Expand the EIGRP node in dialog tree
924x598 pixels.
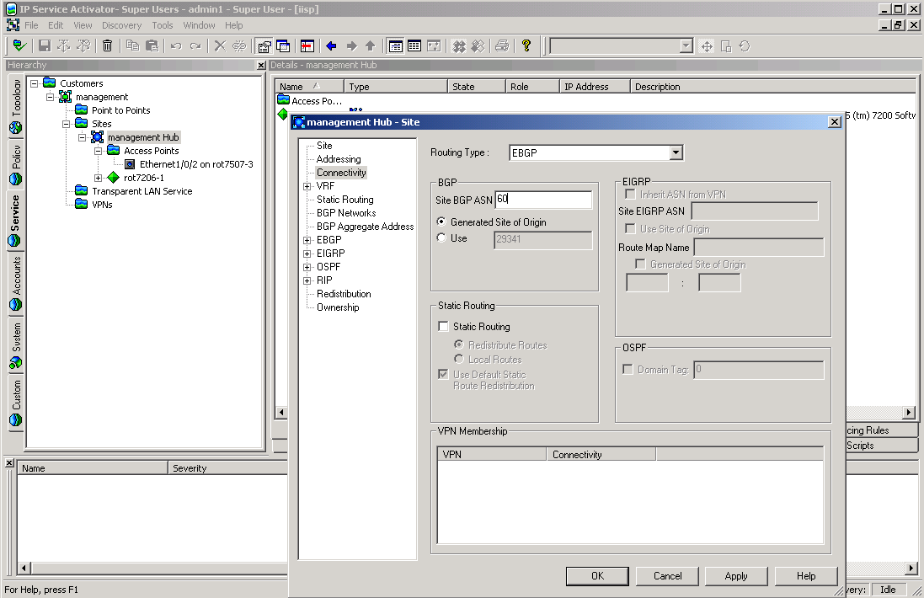click(307, 254)
